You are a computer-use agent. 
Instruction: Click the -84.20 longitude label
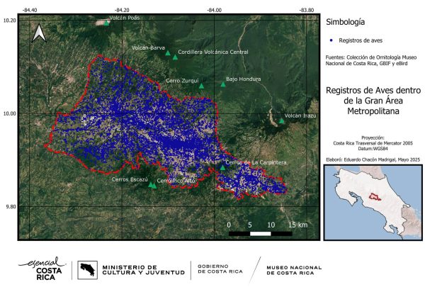point(122,10)
